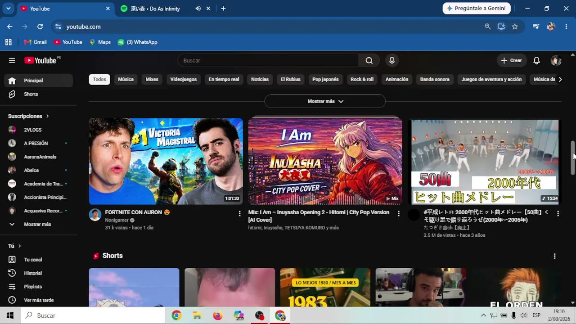The height and width of the screenshot is (324, 576).
Task: Go to Principal in the sidebar
Action: (x=39, y=81)
